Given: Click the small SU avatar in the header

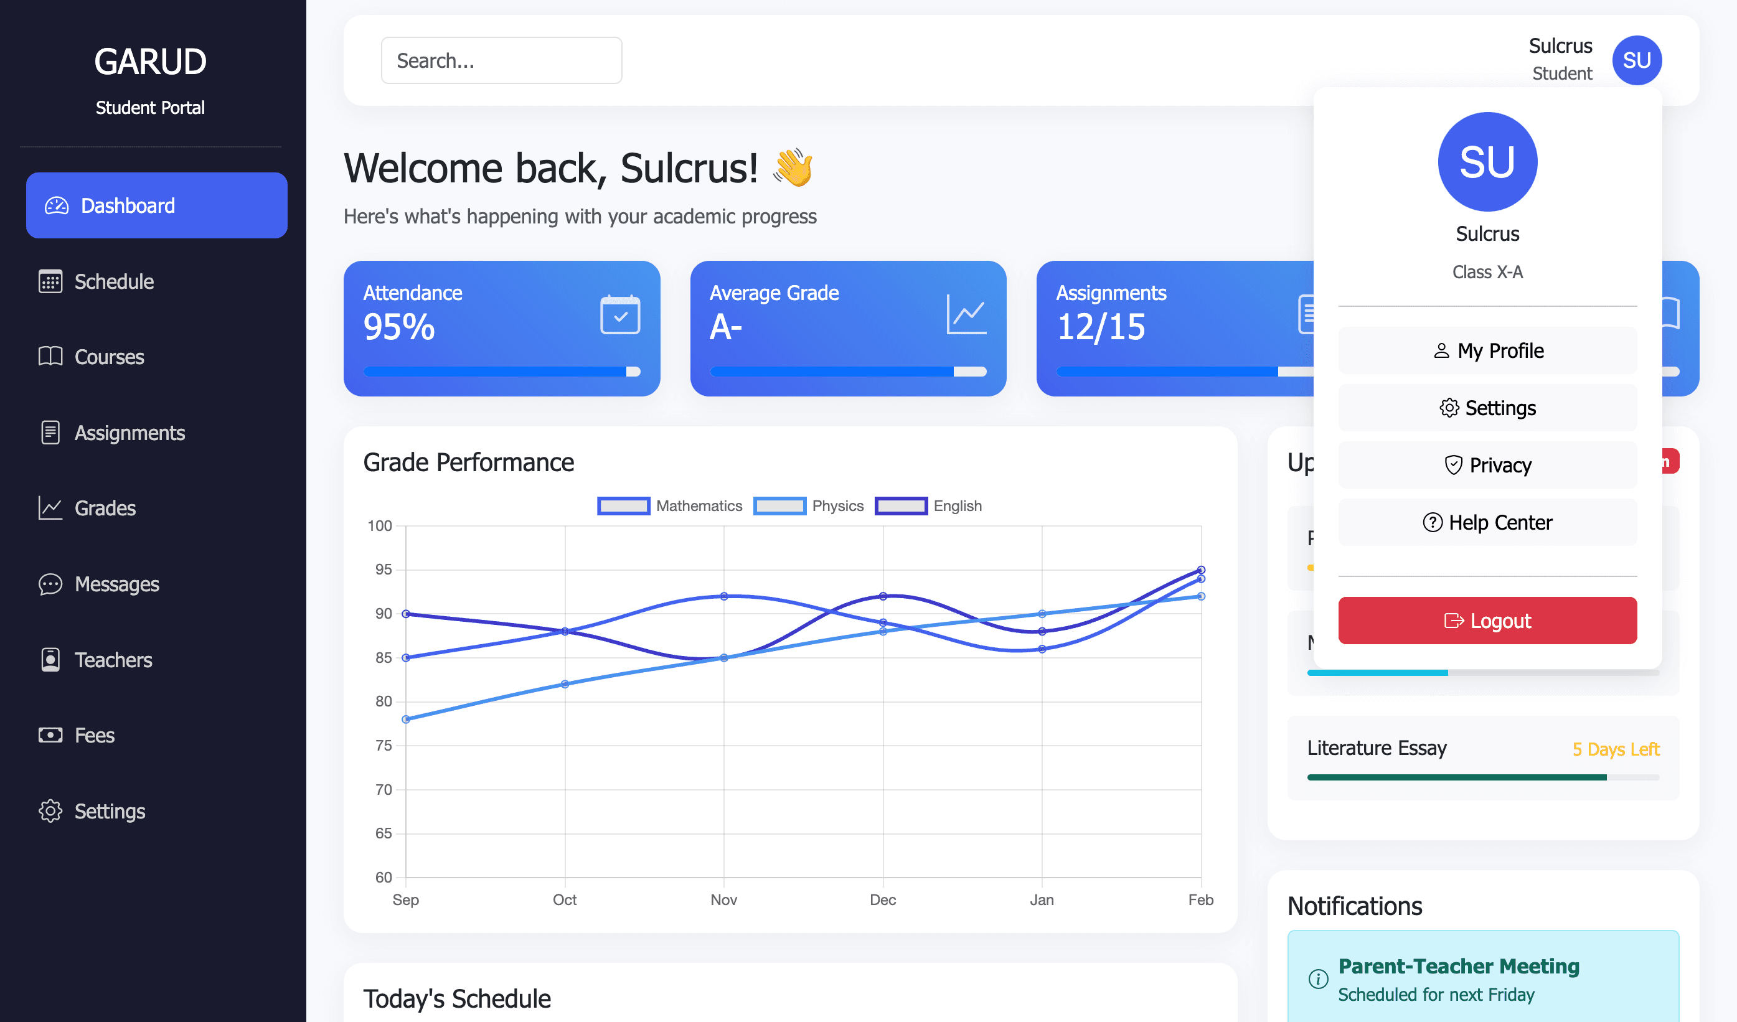Looking at the screenshot, I should coord(1636,60).
